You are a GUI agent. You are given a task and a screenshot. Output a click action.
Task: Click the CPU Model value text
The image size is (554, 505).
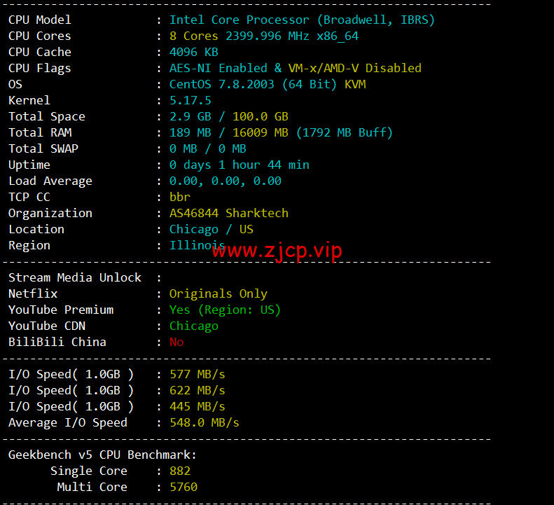(302, 20)
